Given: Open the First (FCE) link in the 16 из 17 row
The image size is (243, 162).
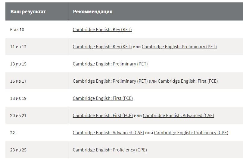Looking at the screenshot, I should point(188,81).
